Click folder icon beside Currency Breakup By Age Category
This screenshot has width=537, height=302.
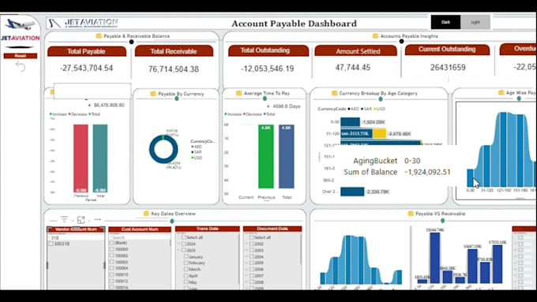334,93
